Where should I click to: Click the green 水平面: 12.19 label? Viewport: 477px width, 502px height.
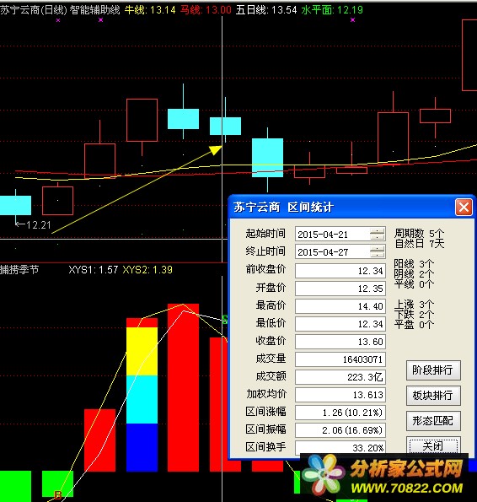332,10
